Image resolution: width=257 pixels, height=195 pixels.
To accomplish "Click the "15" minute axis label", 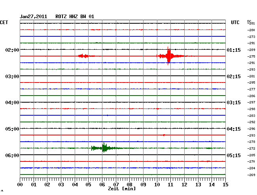I will click(x=225, y=185).
